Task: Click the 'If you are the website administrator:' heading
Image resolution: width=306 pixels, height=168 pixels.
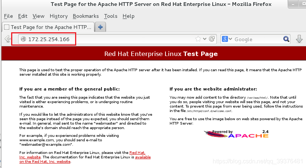Action: (213, 89)
